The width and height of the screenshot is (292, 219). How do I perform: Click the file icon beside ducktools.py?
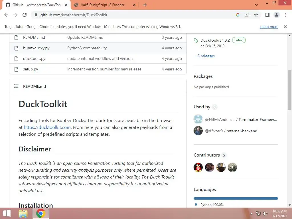(x=16, y=59)
